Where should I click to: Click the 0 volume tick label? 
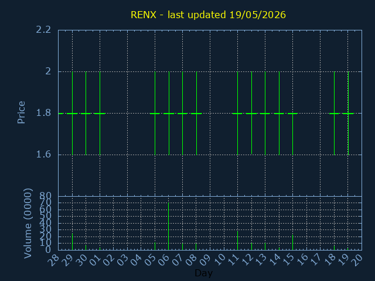pos(48,250)
